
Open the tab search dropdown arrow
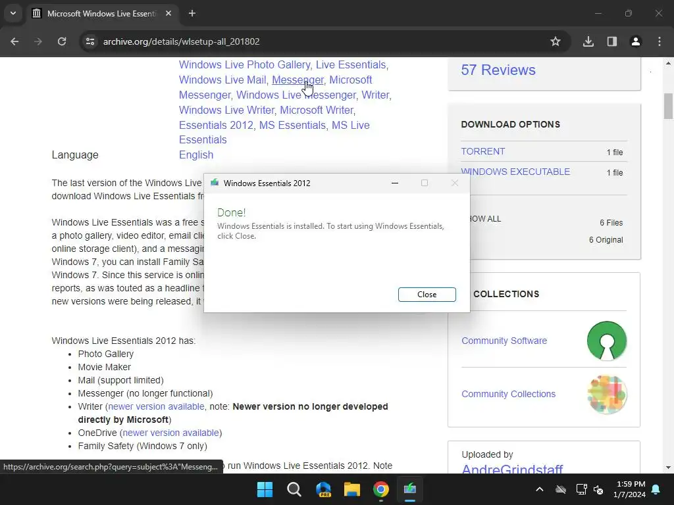tap(13, 13)
